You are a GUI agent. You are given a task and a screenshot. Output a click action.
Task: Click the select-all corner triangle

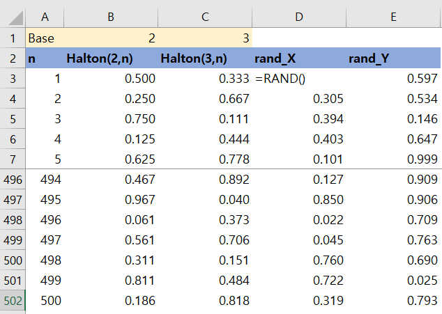tap(15, 18)
